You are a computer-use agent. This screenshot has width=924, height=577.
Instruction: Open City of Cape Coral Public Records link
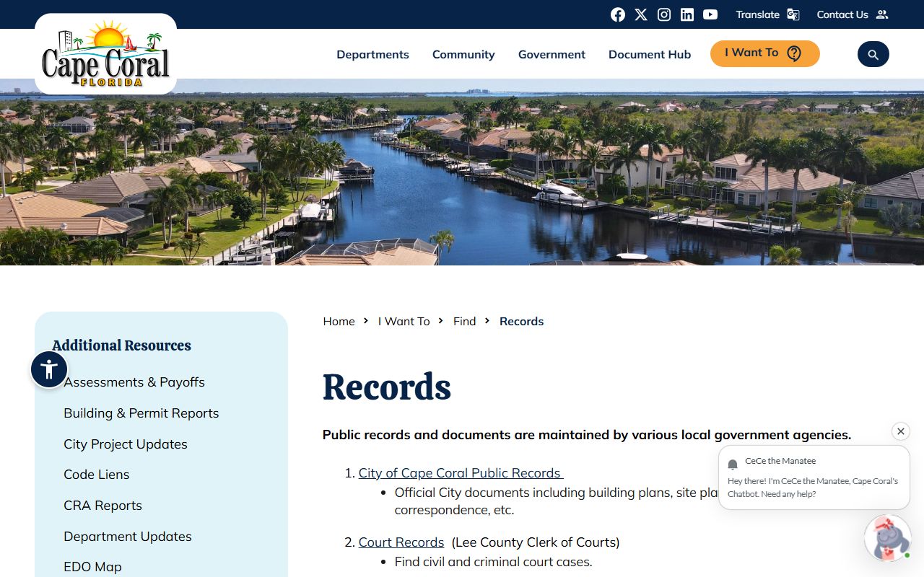click(x=461, y=472)
